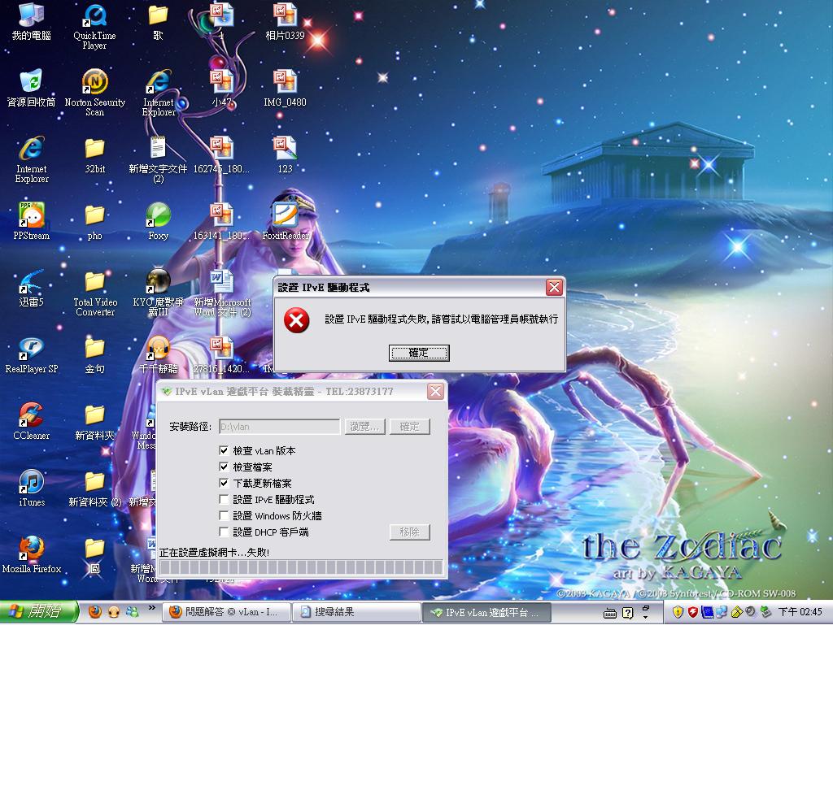Open the 歌 folder on the desktop
Screen dimensions: 833x812
158,22
